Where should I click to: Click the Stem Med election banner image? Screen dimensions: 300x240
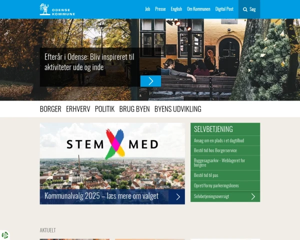112,156
